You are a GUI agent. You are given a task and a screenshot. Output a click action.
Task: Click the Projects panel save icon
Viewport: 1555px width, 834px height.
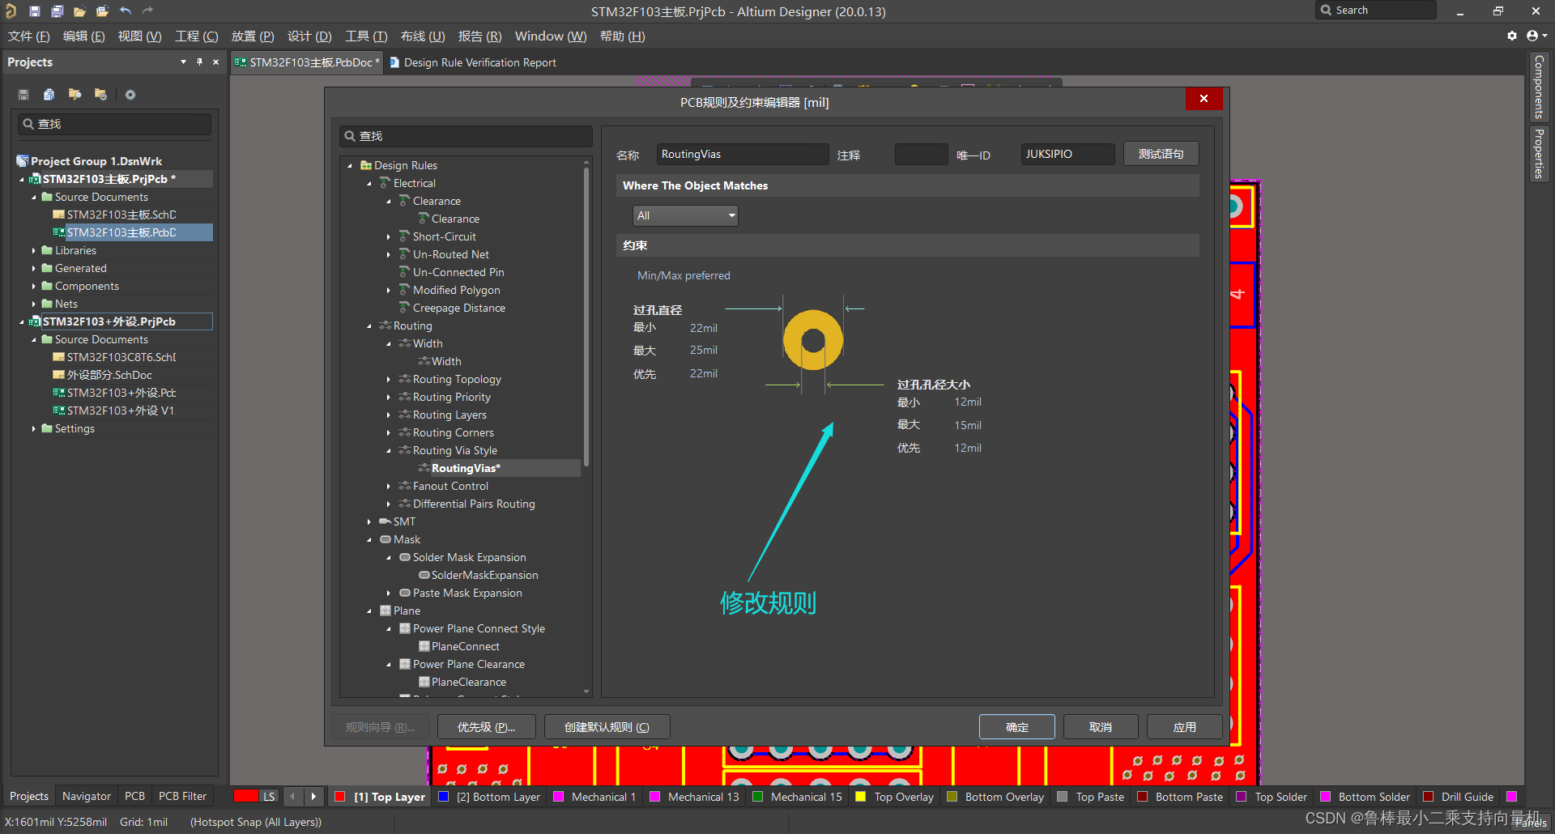click(23, 95)
